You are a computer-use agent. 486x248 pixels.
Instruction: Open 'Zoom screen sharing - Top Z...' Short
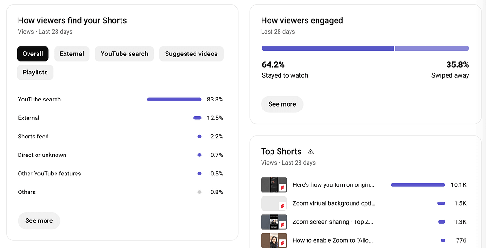(x=333, y=222)
